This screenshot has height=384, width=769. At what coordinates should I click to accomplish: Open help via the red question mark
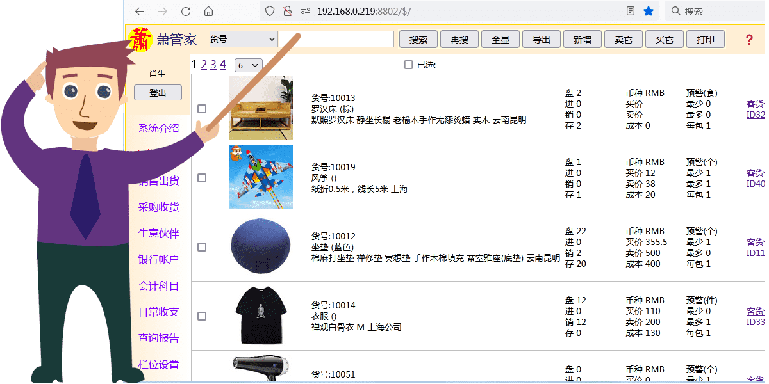(x=748, y=39)
